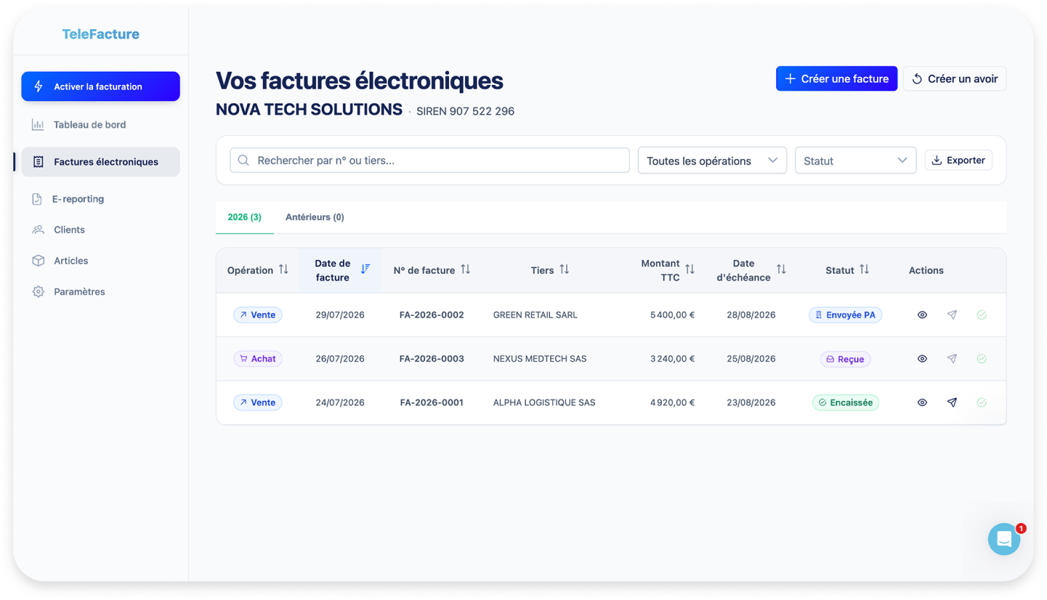Sort table by Opération column arrows
Image resolution: width=1047 pixels, height=600 pixels.
click(284, 269)
